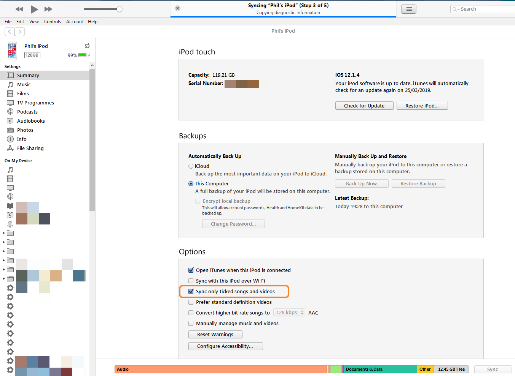Open Summary in the Settings sidebar

(x=45, y=75)
